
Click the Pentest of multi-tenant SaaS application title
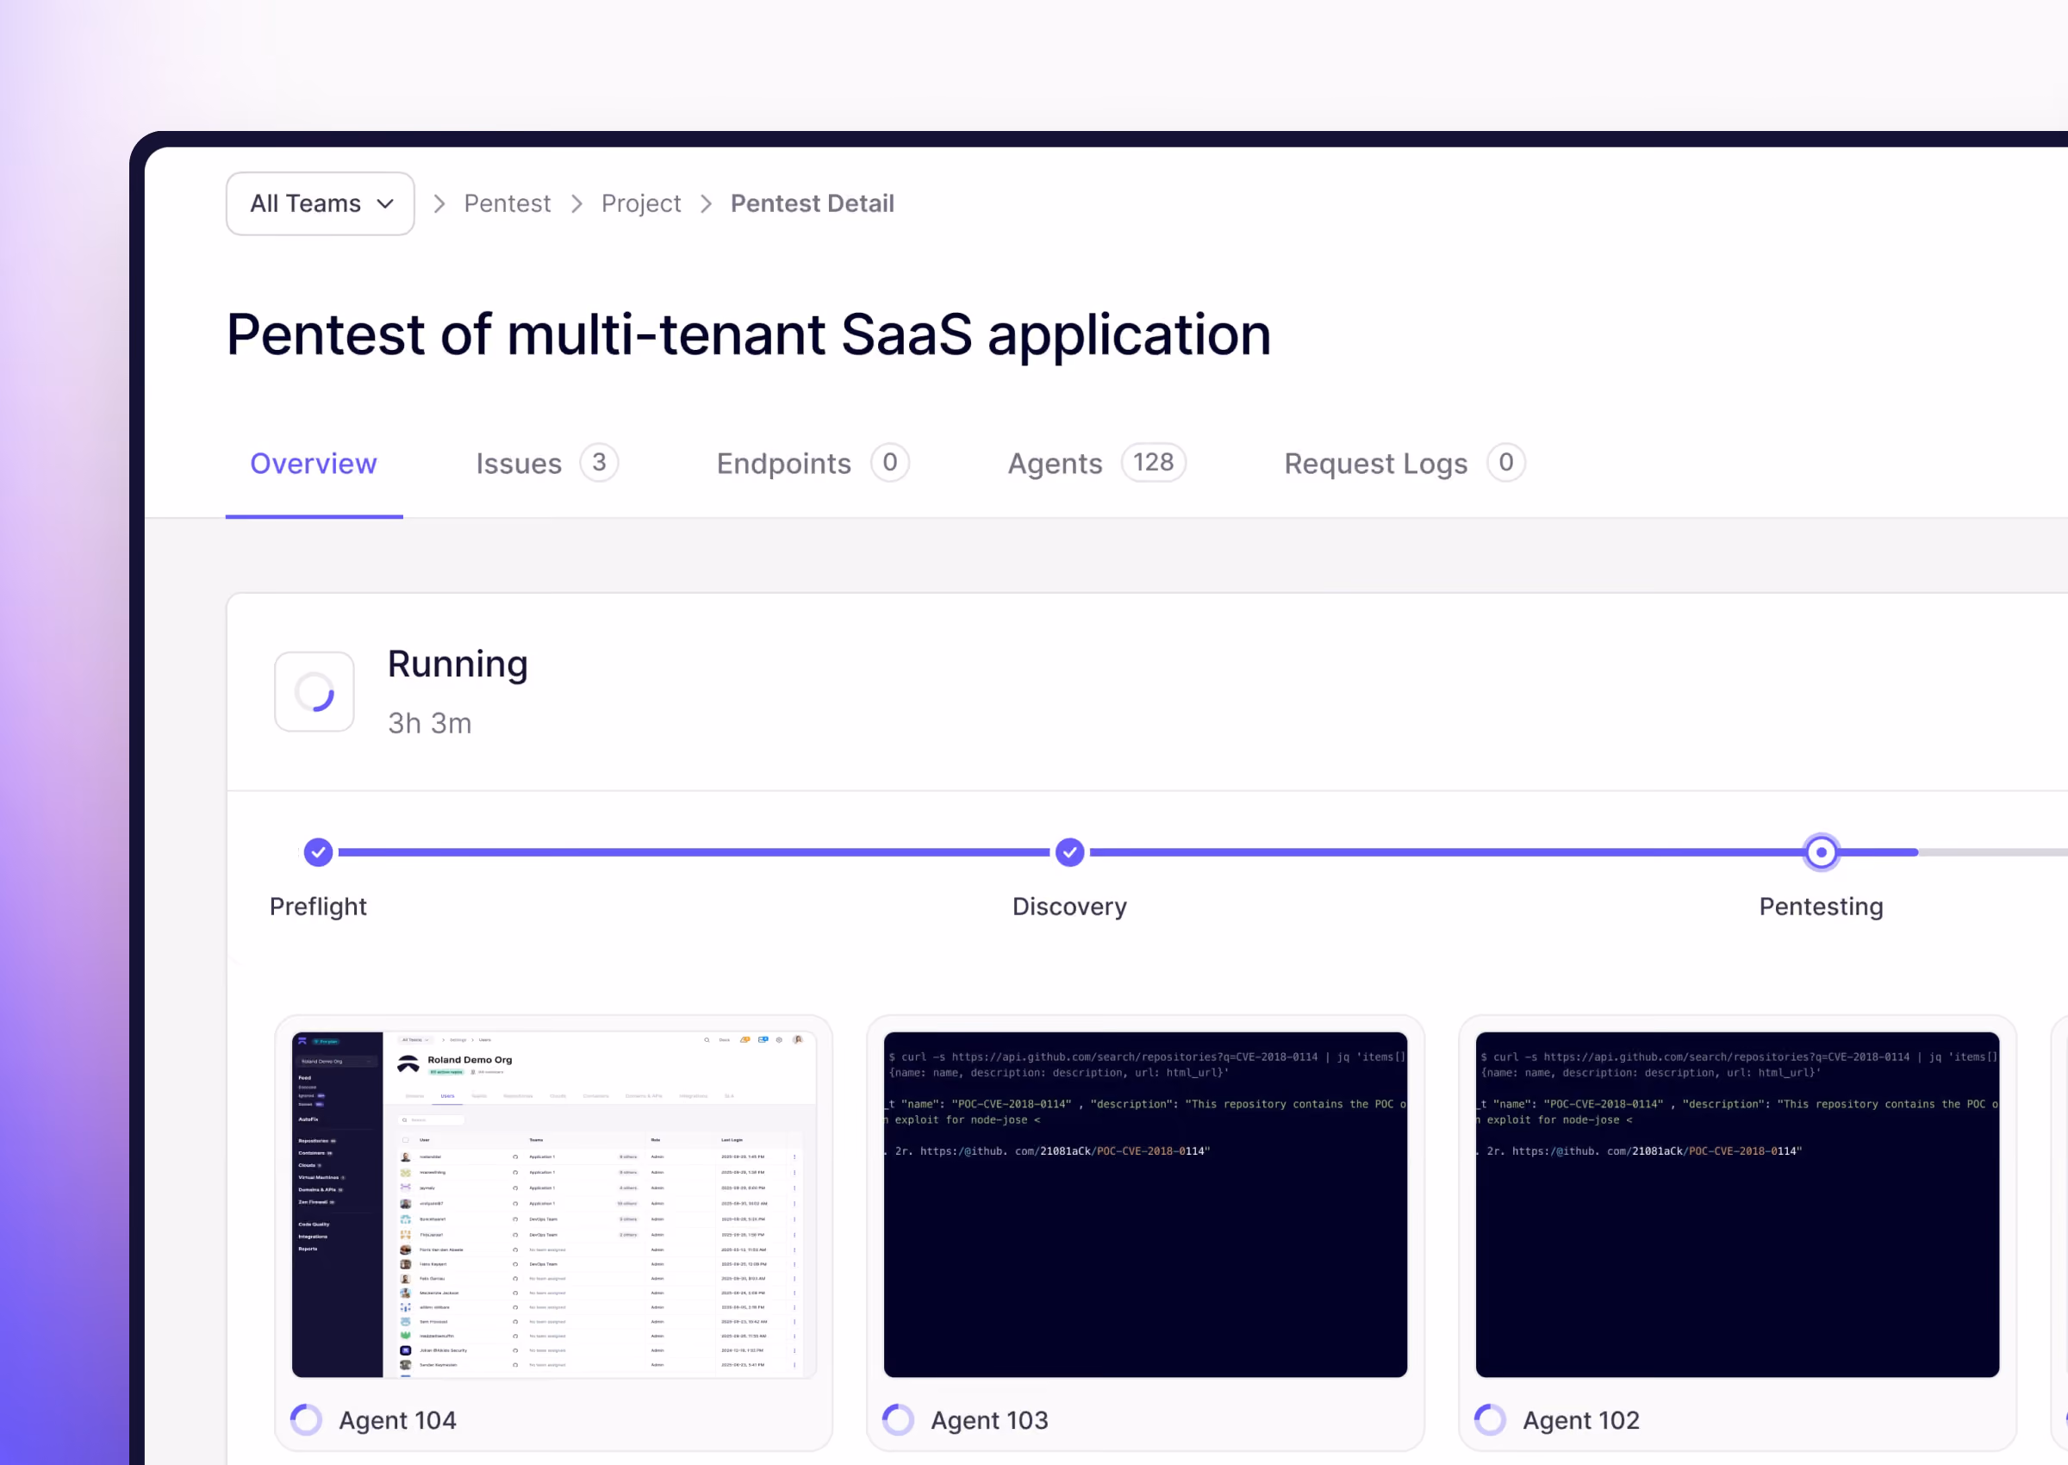(749, 334)
